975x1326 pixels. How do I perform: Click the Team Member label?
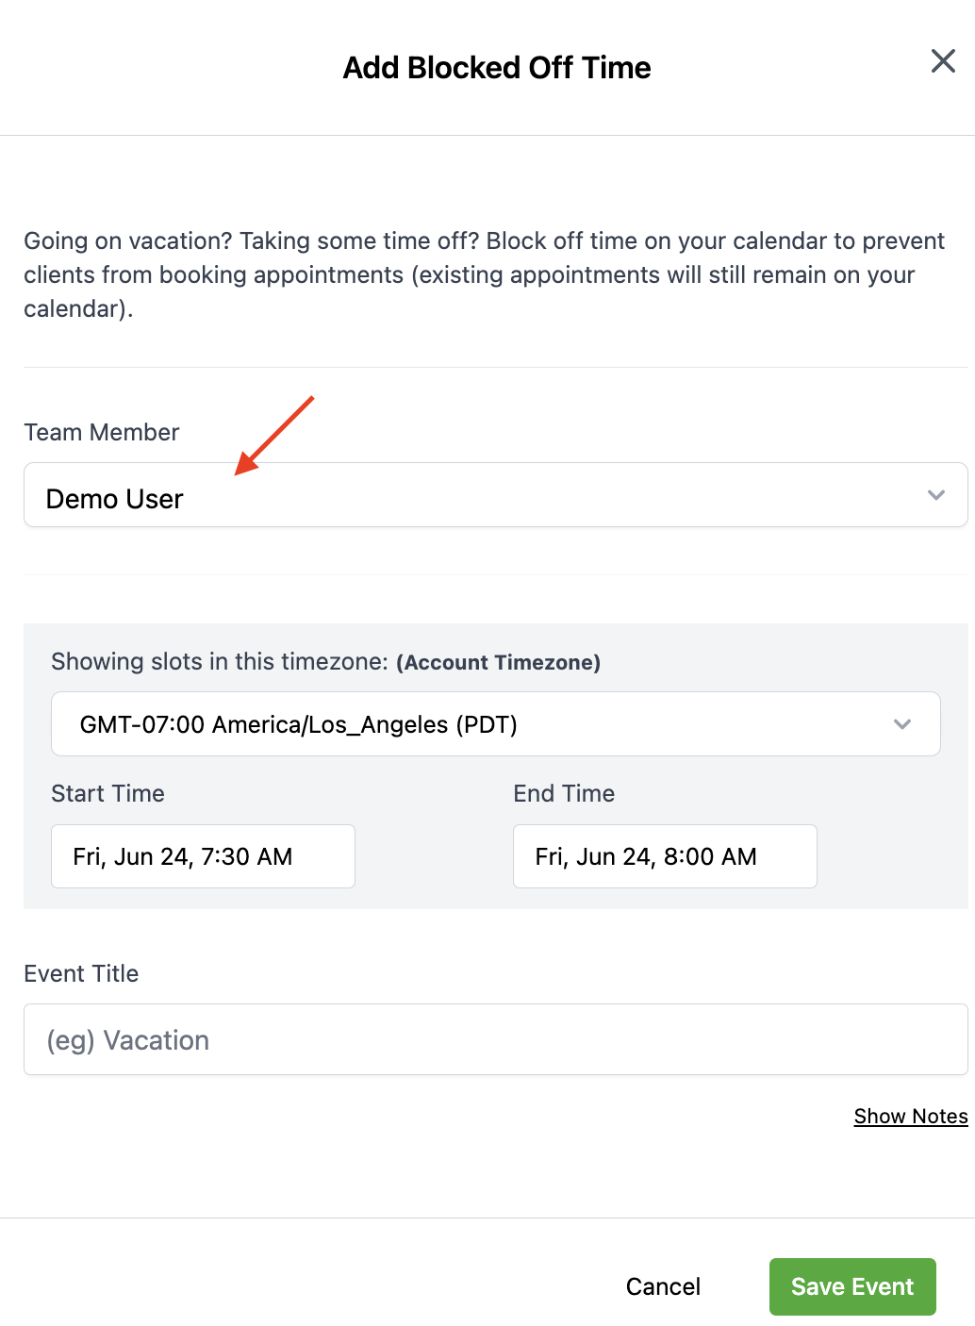(x=102, y=432)
